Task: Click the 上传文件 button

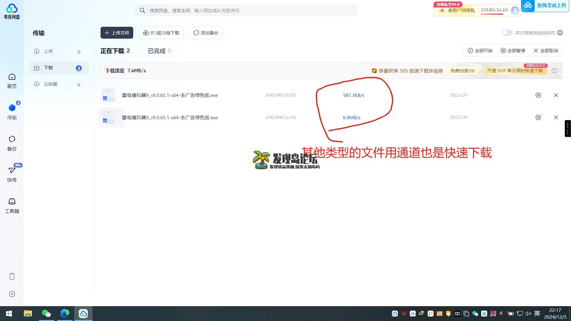Action: pos(117,33)
